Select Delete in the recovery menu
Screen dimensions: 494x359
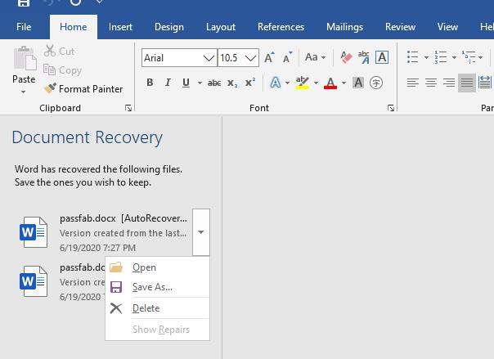click(x=146, y=308)
